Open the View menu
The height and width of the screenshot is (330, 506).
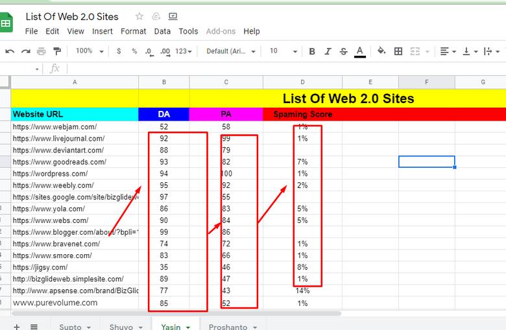click(x=75, y=31)
